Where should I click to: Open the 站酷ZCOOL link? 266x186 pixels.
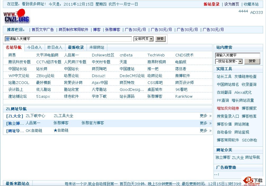point(19,83)
